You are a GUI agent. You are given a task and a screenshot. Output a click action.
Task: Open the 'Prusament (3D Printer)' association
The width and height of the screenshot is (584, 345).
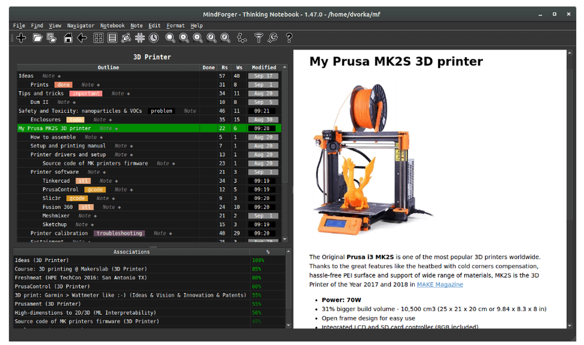pos(150,304)
